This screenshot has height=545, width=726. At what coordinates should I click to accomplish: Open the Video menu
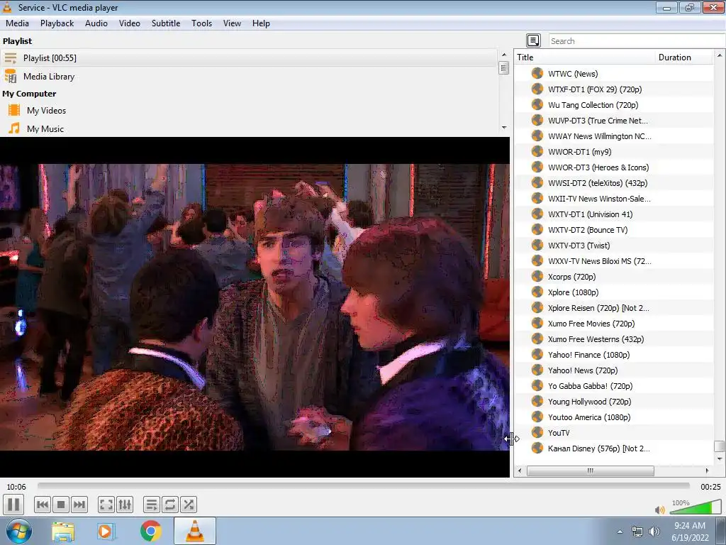coord(130,23)
